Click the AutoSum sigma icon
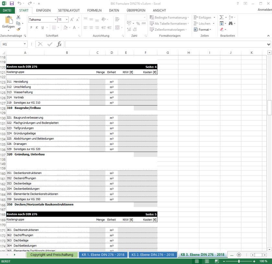The width and height of the screenshot is (272, 264). click(x=221, y=17)
